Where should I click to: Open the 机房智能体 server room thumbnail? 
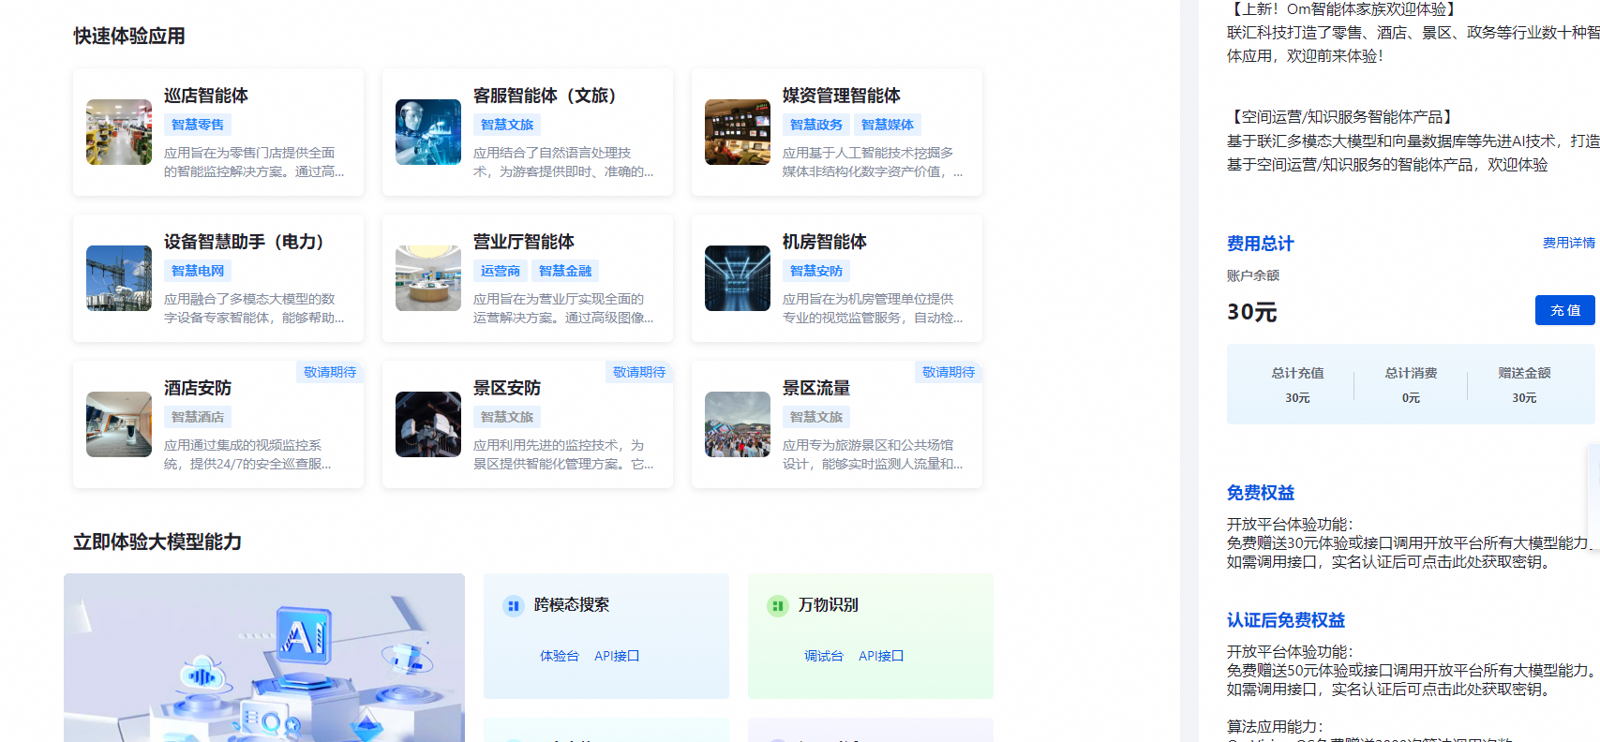738,278
